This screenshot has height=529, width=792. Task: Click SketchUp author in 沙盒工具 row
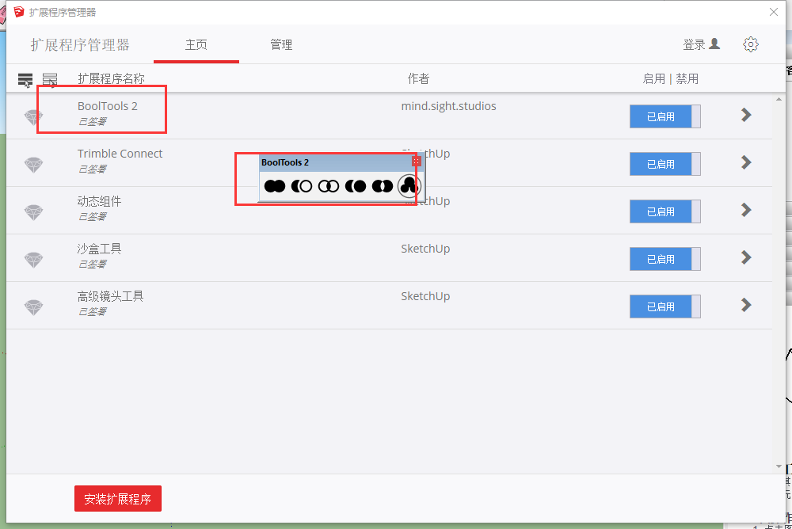(x=425, y=249)
